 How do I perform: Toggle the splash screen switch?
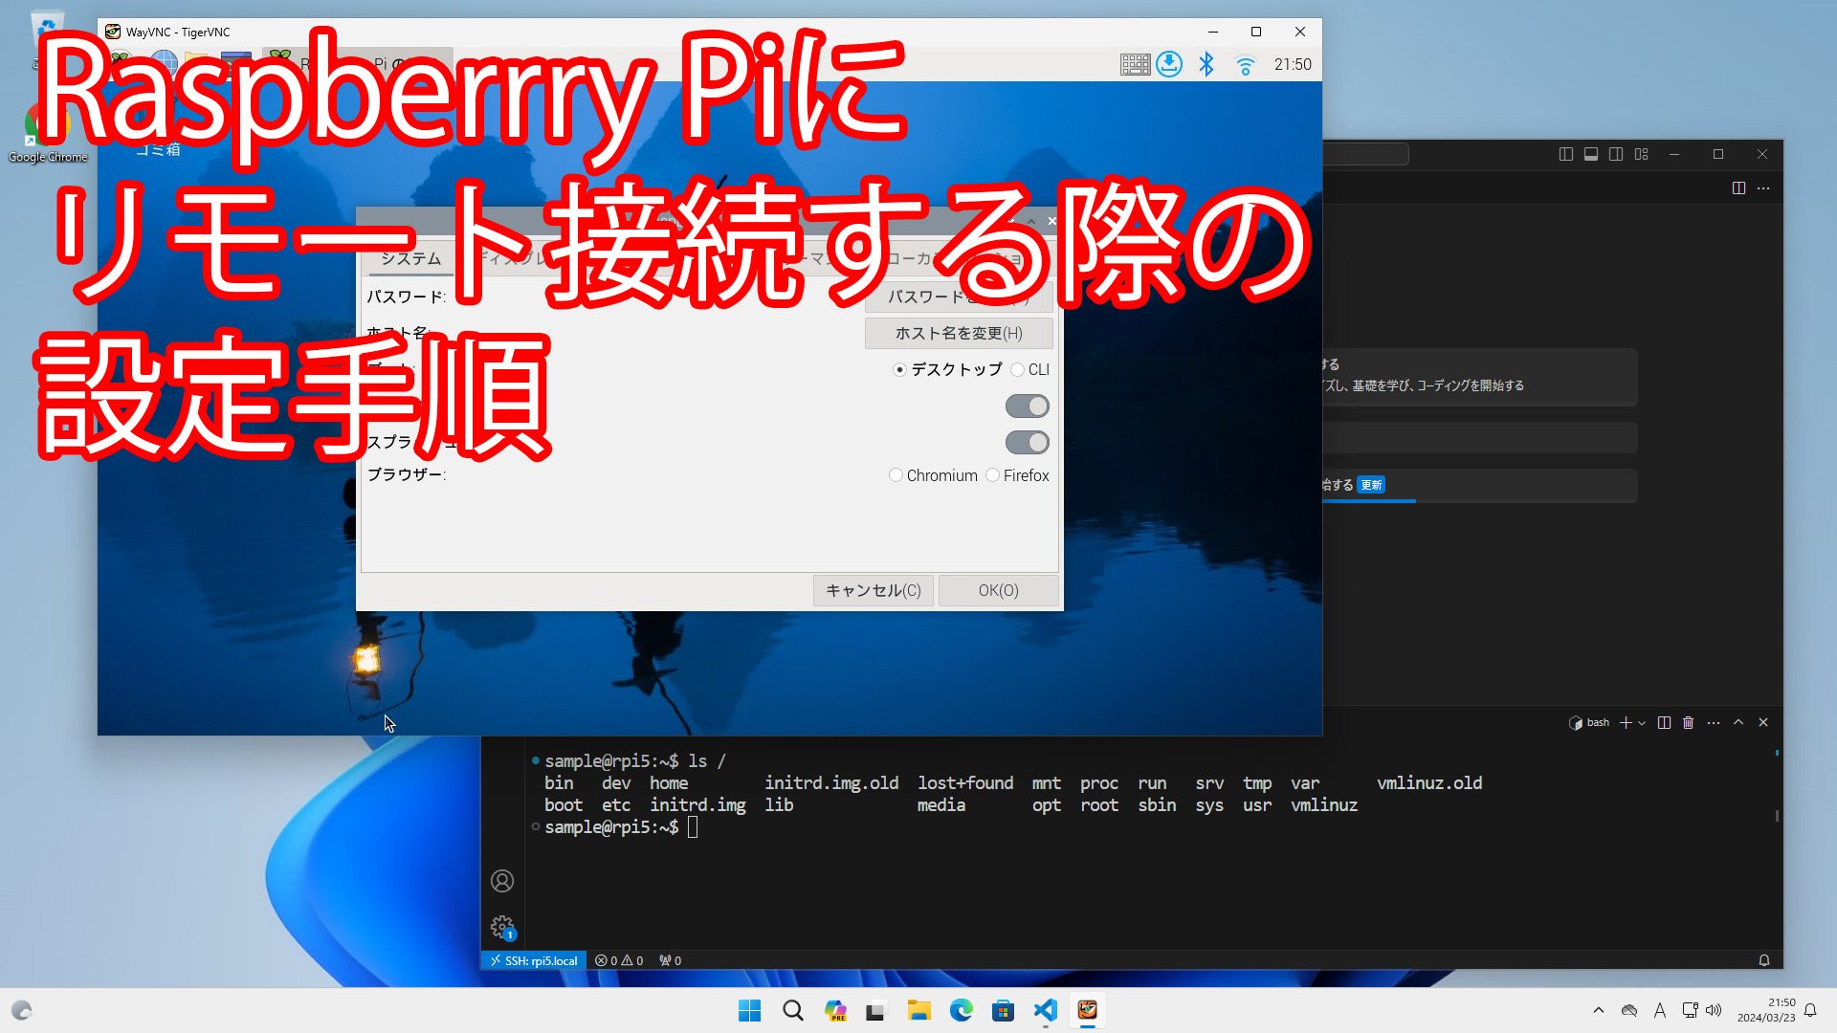click(1028, 443)
